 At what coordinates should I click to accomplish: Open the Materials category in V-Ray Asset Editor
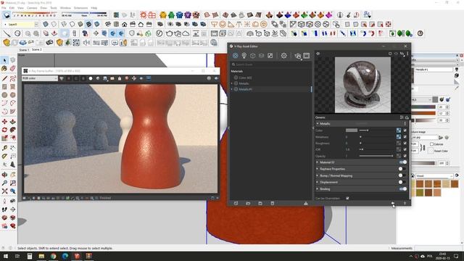point(235,56)
